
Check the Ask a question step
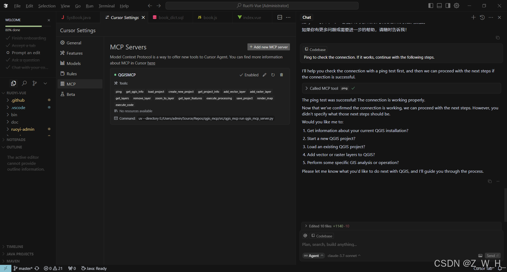[x=23, y=60]
